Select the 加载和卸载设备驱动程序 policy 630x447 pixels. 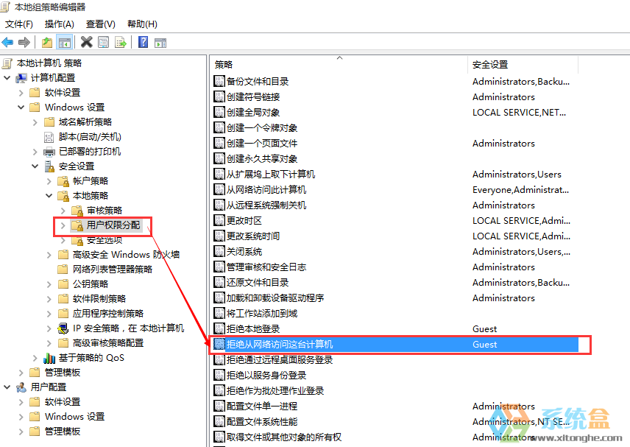click(x=275, y=298)
